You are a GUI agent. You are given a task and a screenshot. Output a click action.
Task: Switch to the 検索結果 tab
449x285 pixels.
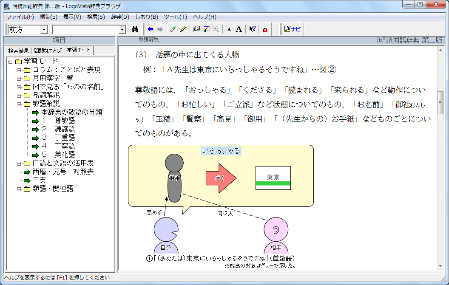pyautogui.click(x=18, y=51)
